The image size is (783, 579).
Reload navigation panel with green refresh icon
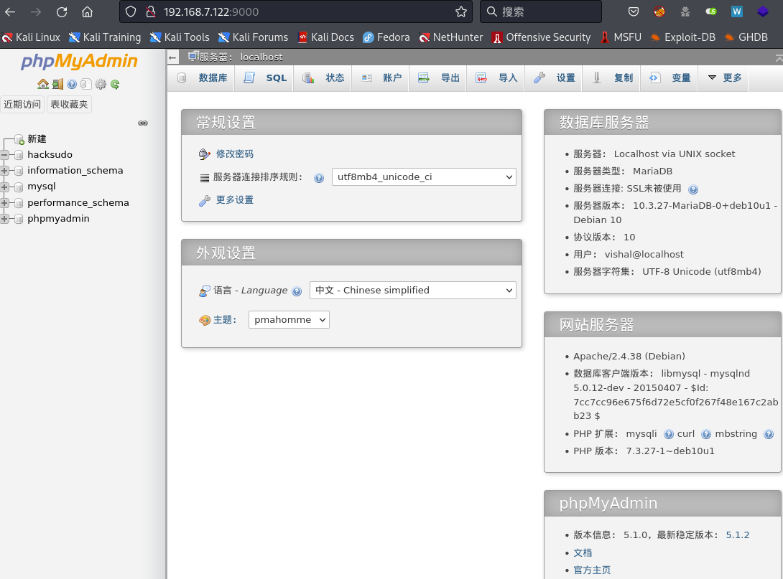point(115,84)
